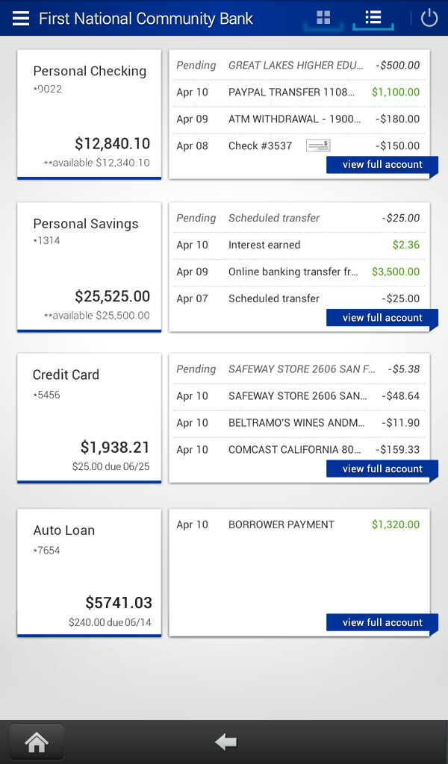View full account for Personal Savings

coord(382,317)
